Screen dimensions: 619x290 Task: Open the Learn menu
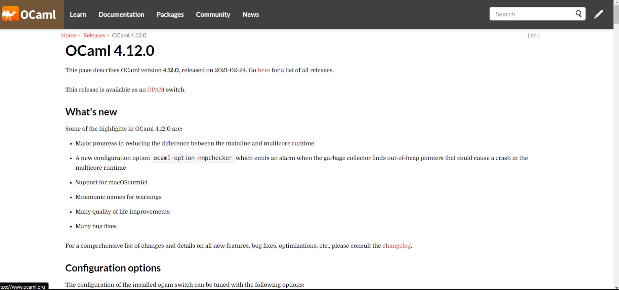(x=78, y=14)
